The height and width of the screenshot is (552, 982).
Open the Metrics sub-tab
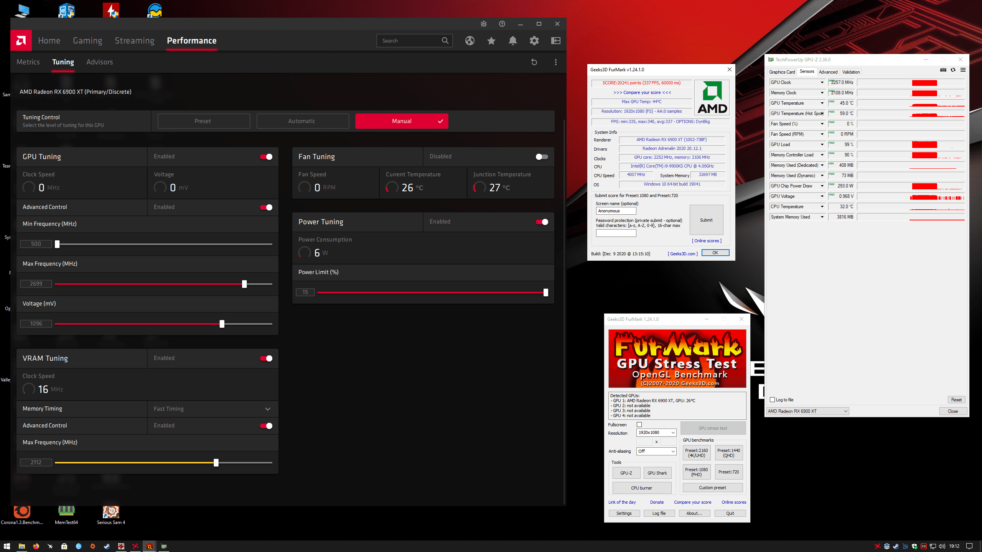[x=28, y=62]
